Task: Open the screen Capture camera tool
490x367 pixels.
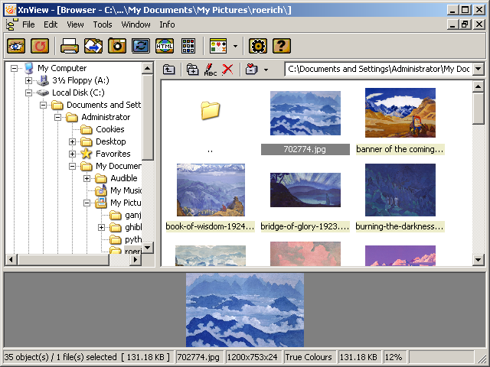Action: [117, 46]
